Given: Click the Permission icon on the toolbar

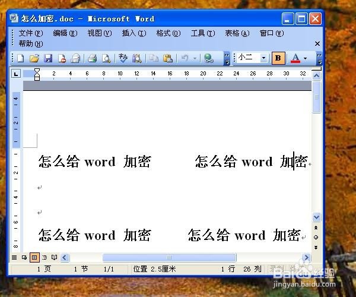Looking at the screenshot, I should tap(62, 58).
